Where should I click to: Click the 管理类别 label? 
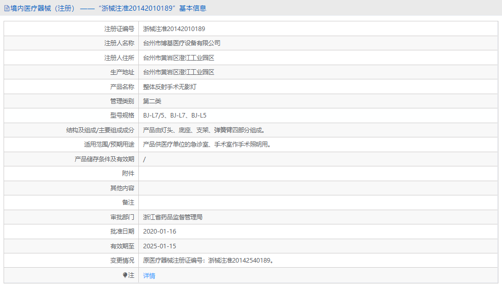click(x=122, y=101)
